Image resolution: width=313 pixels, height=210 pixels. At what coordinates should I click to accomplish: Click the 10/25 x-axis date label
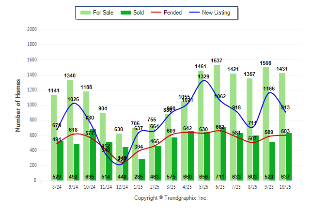pyautogui.click(x=285, y=186)
